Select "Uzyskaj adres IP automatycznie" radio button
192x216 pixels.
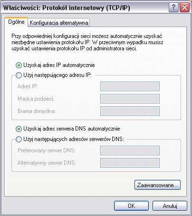click(19, 65)
